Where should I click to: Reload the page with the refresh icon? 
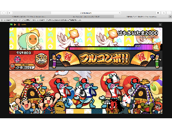120,13
